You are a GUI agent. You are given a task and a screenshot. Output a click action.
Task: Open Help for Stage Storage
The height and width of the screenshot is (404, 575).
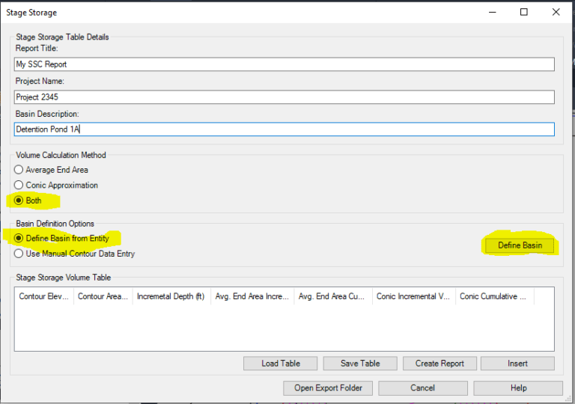[x=518, y=388]
